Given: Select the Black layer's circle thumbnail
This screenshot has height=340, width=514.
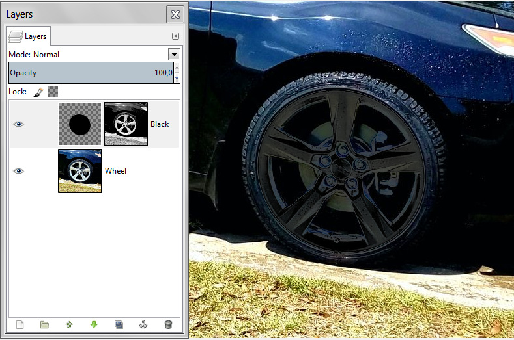Looking at the screenshot, I should 80,124.
